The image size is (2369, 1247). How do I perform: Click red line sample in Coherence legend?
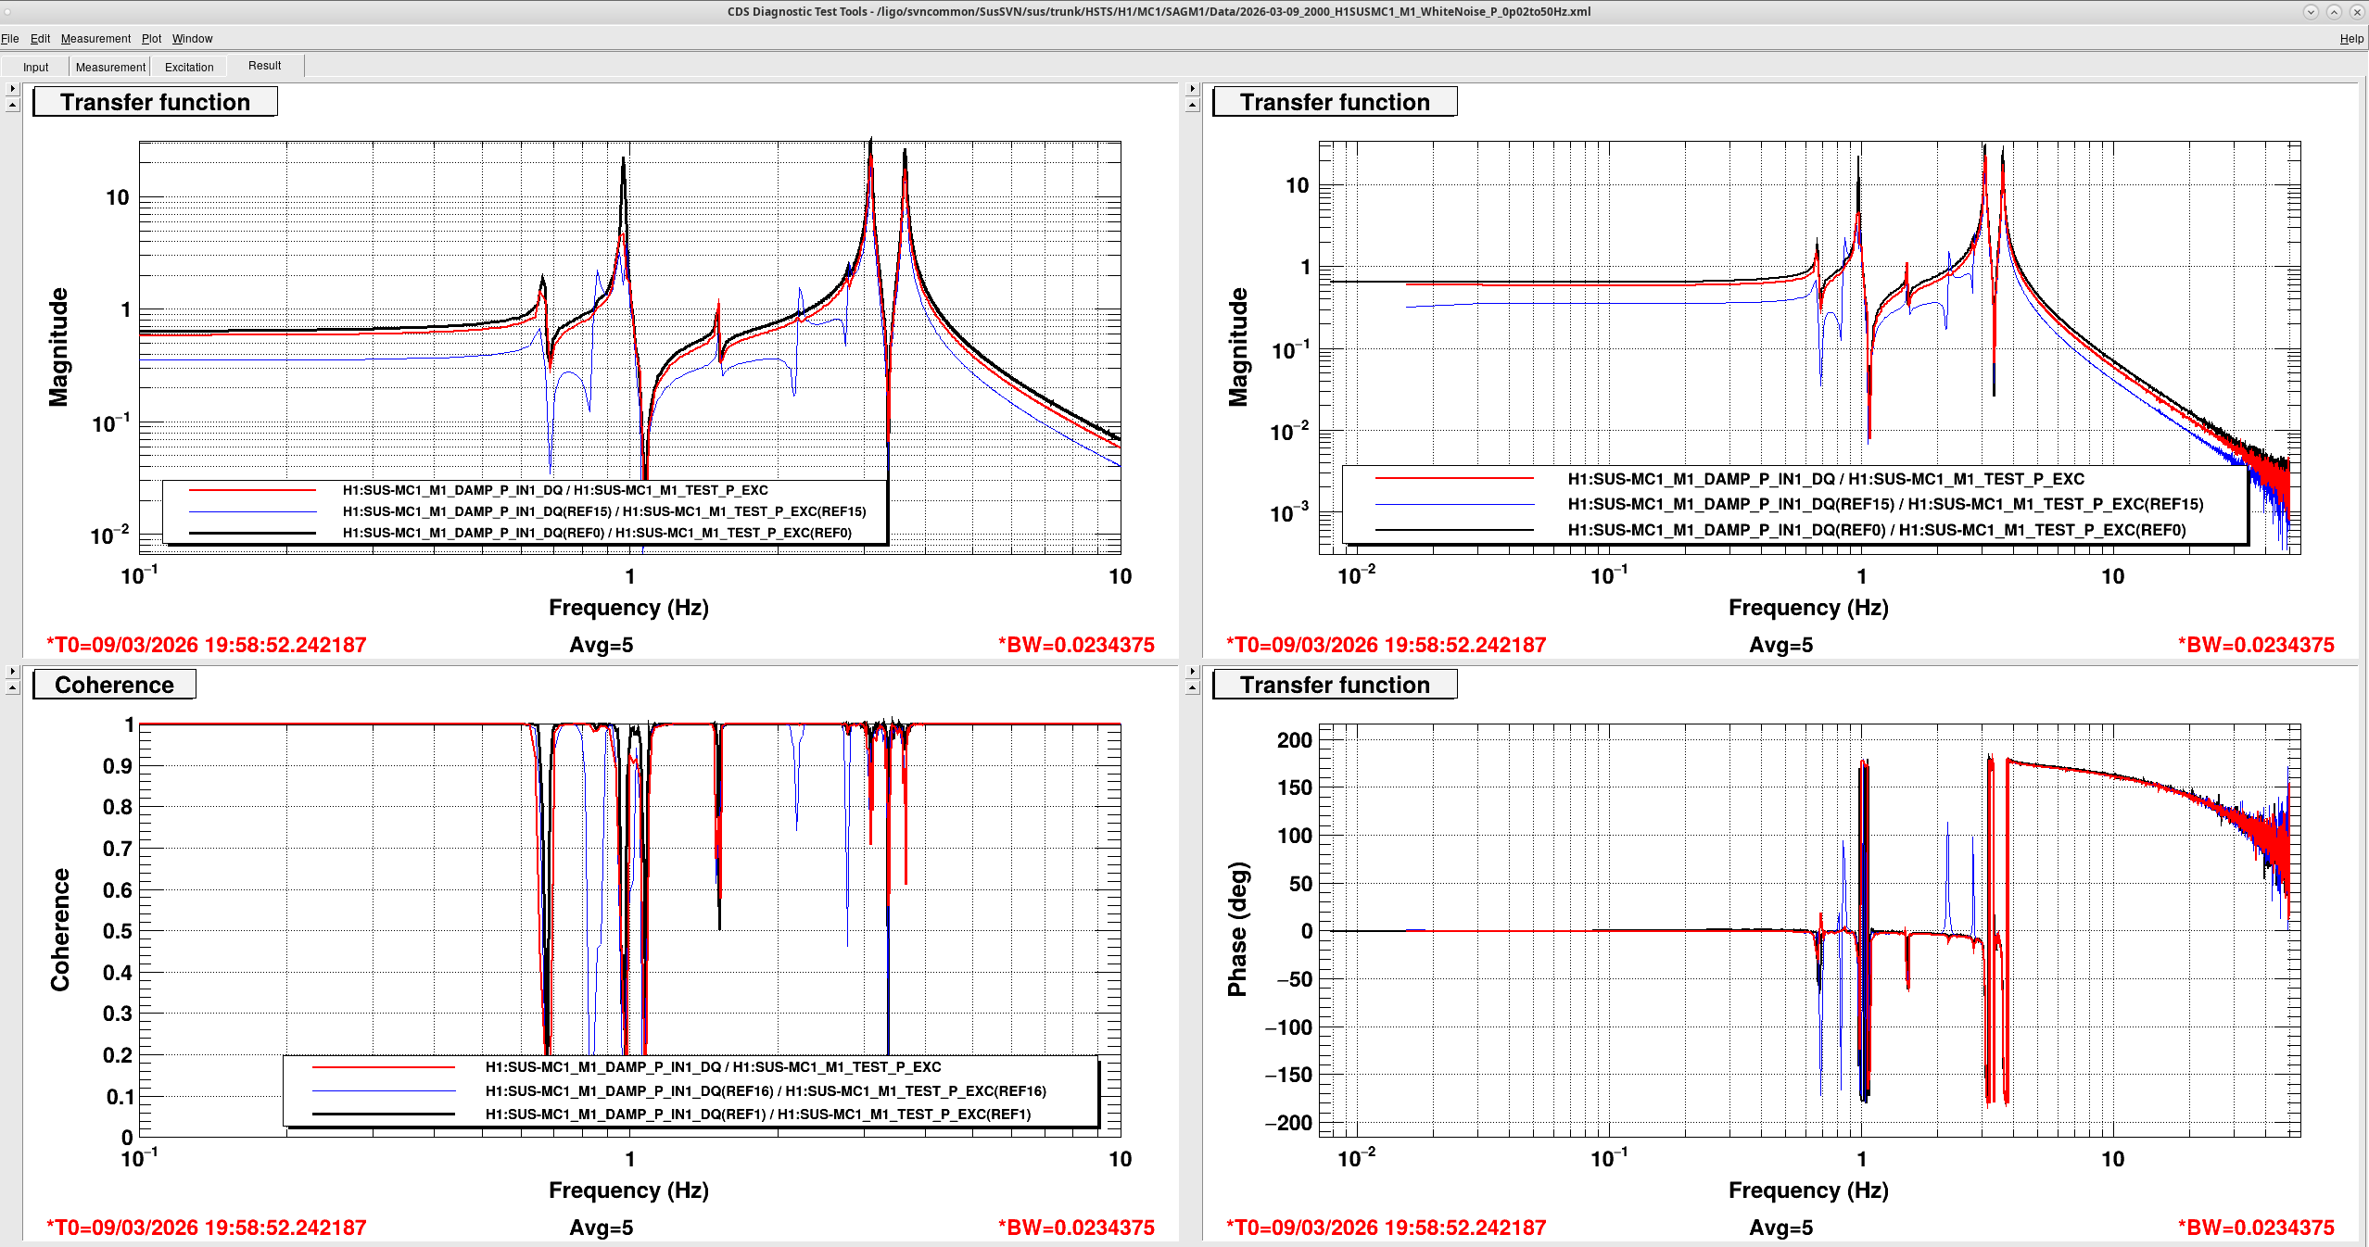[383, 1067]
